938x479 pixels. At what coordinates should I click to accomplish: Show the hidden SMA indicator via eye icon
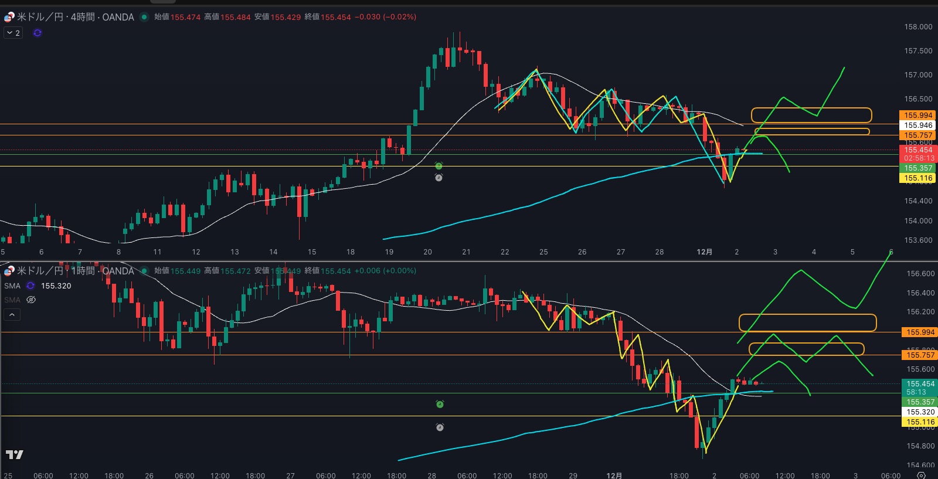pos(31,300)
